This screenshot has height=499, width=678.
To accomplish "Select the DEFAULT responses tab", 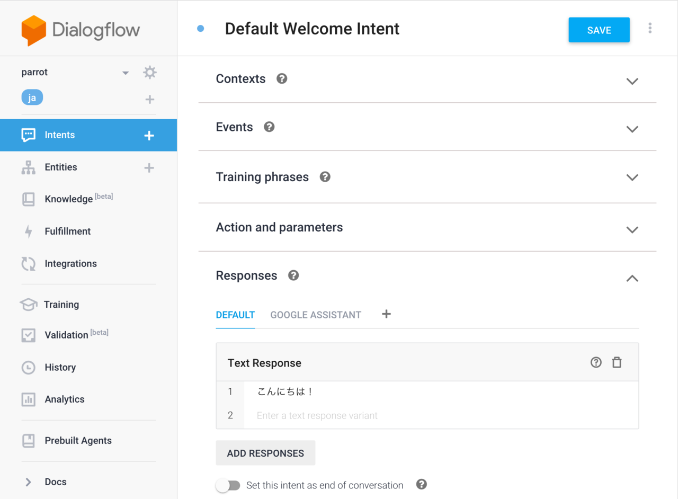I will coord(235,315).
